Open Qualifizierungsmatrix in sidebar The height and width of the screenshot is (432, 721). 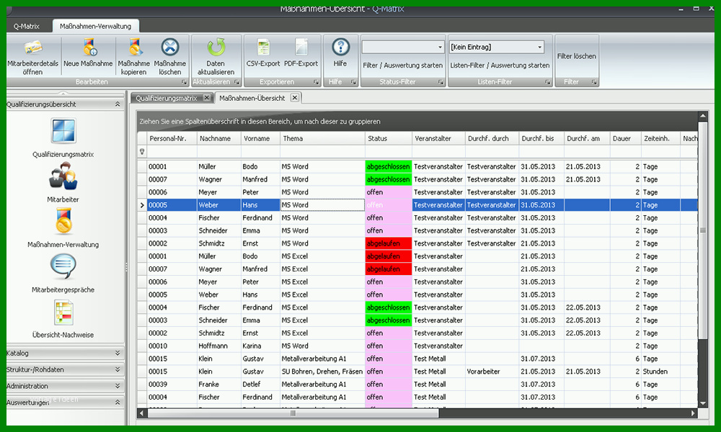pyautogui.click(x=63, y=138)
